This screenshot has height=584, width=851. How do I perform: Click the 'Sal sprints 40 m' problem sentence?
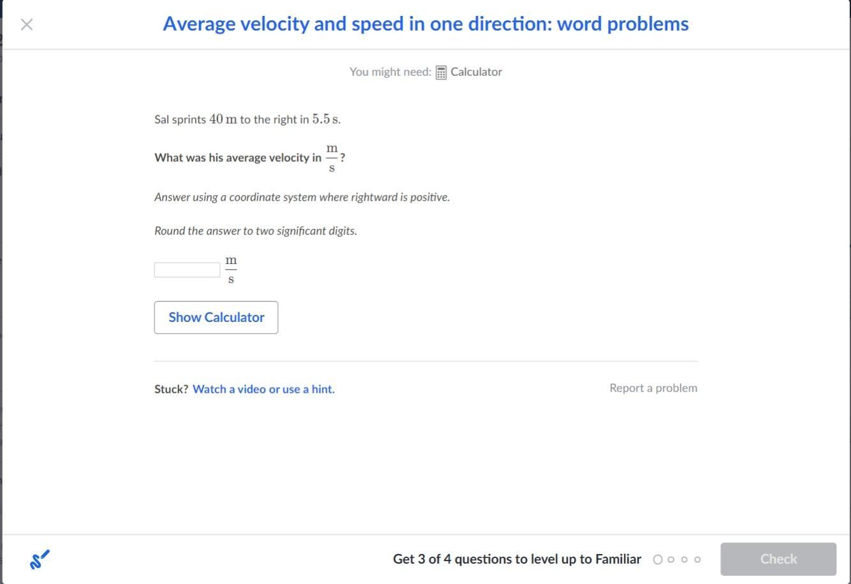pos(248,119)
